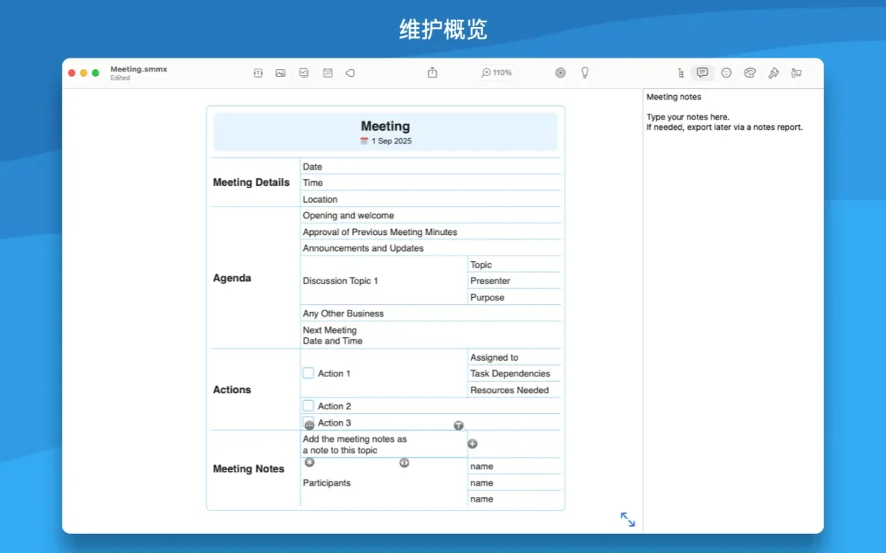This screenshot has width=886, height=553.
Task: Select the Location row
Action: point(431,199)
